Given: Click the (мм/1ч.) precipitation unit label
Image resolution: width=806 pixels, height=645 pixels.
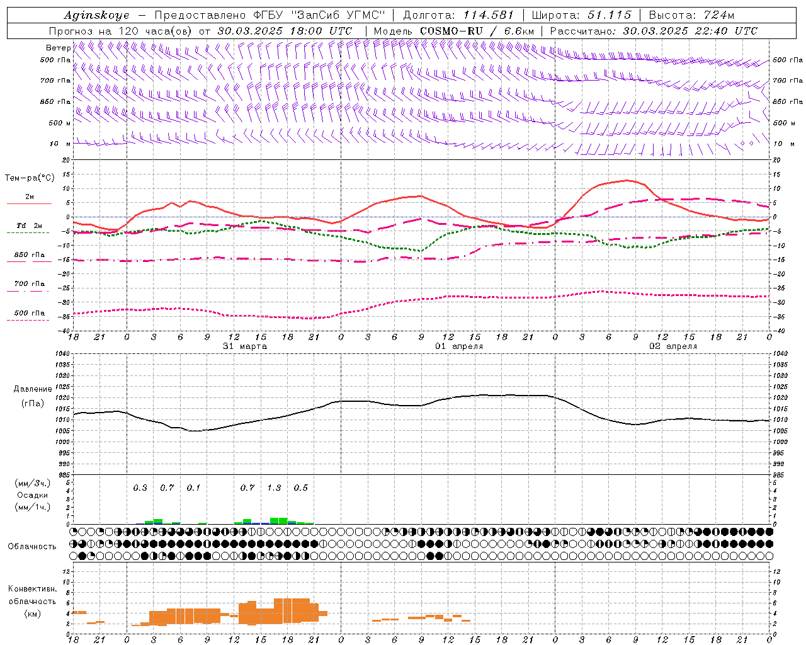Looking at the screenshot, I should pos(33,507).
